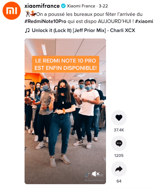Open the Unlock it Charli XCX sound link
Viewport: 159px width, 189px height.
tap(83, 30)
